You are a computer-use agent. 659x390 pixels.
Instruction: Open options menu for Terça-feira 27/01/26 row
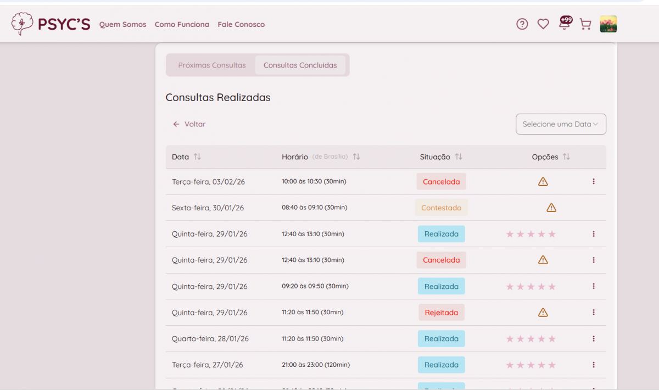(x=594, y=365)
